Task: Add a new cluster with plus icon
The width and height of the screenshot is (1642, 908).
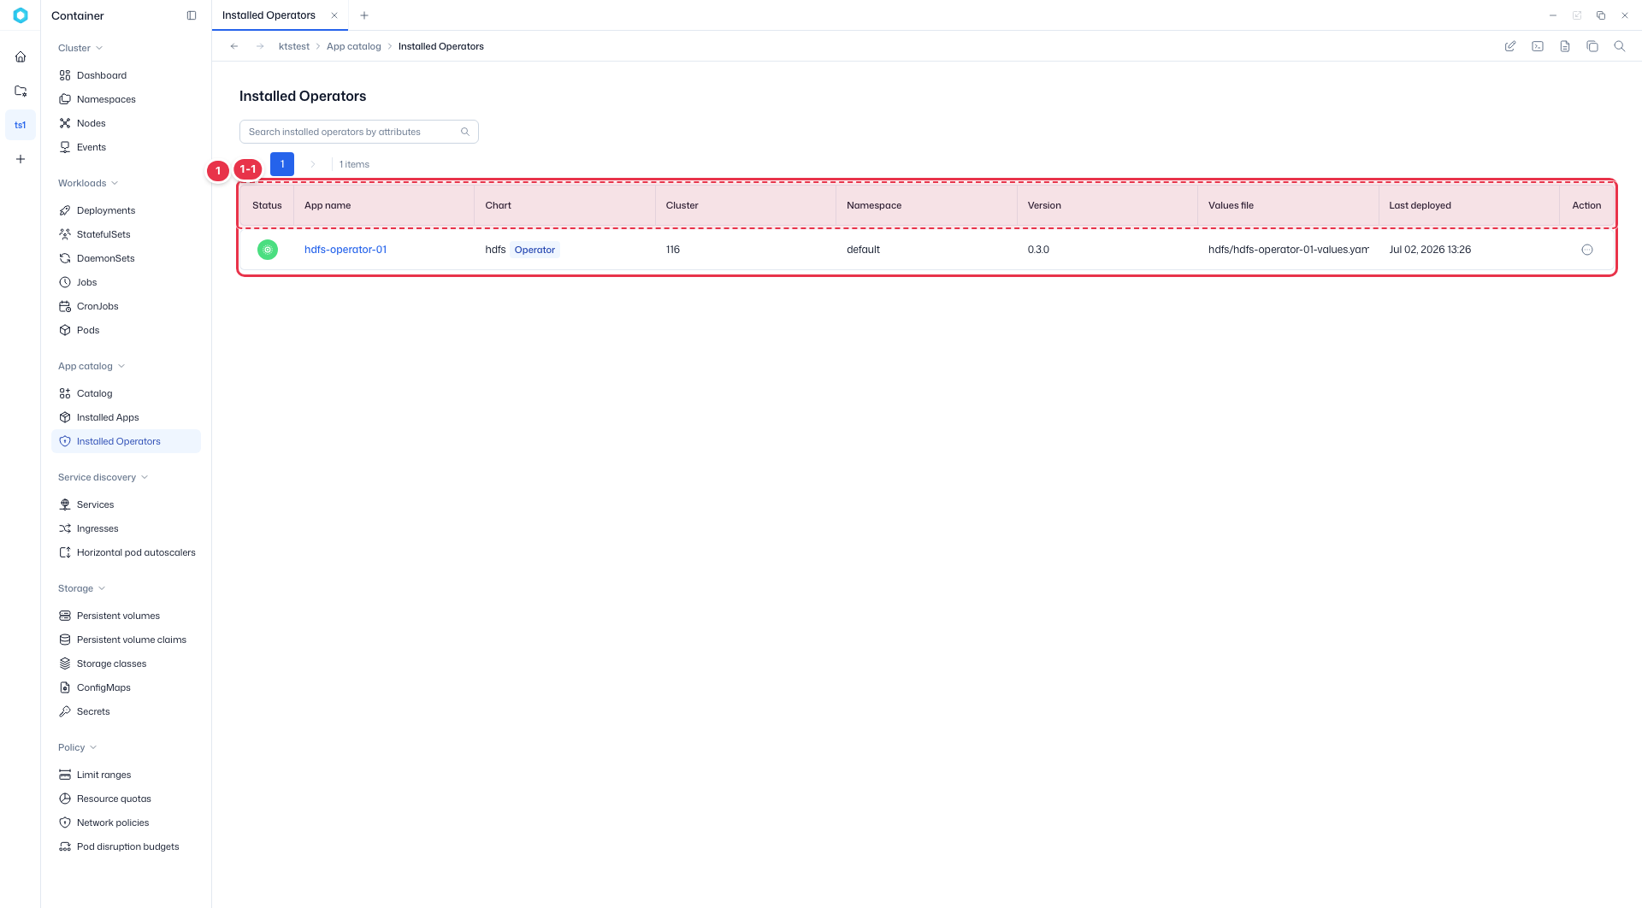Action: (x=21, y=159)
